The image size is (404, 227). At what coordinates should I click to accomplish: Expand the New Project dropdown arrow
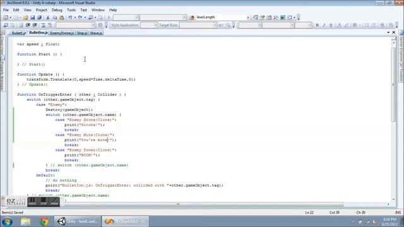(x=10, y=18)
